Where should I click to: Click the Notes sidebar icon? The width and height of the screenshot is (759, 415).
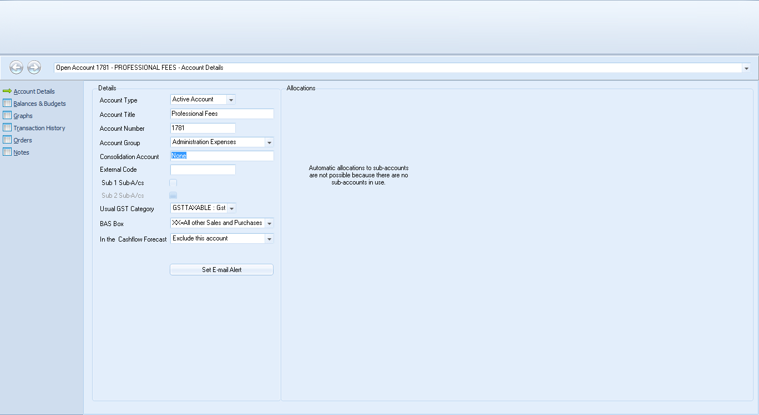pyautogui.click(x=7, y=152)
